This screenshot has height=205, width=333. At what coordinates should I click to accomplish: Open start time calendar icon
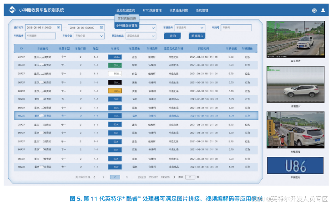[58, 28]
